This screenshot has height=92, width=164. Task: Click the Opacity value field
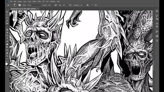[x=49, y=5]
